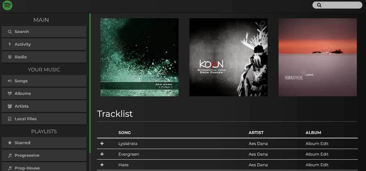
Task: Click the heart icon beside Albums
Action: click(10, 93)
